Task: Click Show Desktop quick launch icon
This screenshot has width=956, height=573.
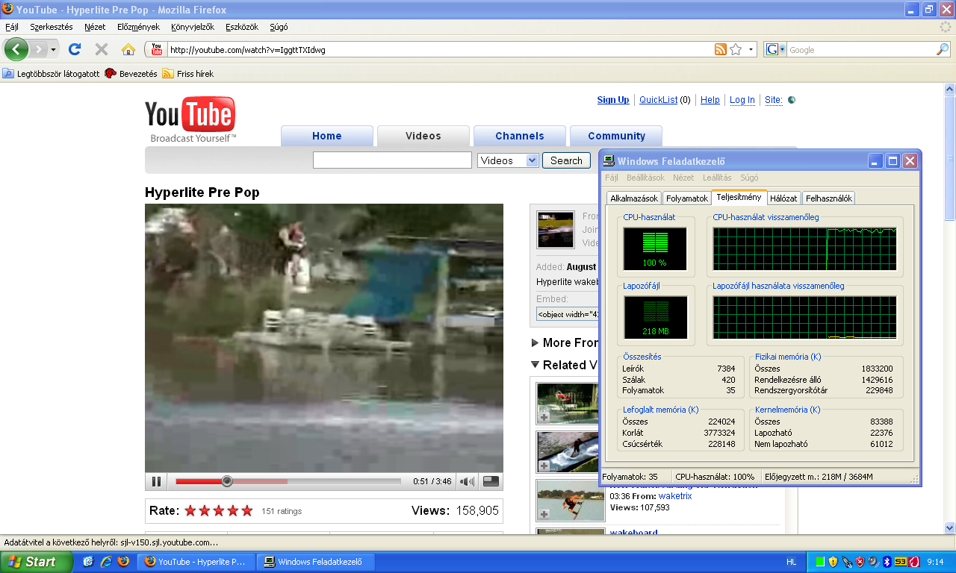Action: tap(88, 561)
